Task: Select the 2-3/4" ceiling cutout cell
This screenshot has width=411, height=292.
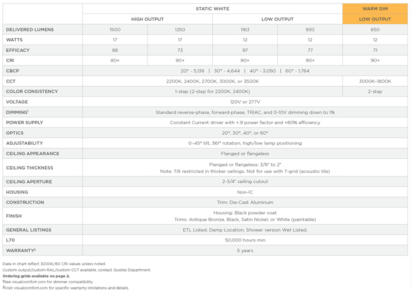Action: [x=245, y=182]
